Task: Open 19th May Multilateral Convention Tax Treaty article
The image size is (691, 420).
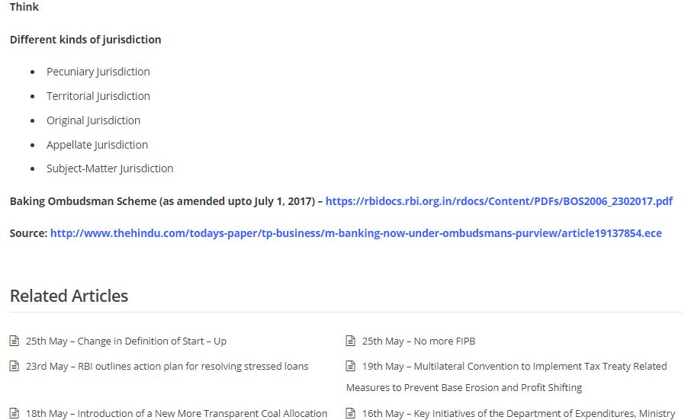Action: coord(506,377)
